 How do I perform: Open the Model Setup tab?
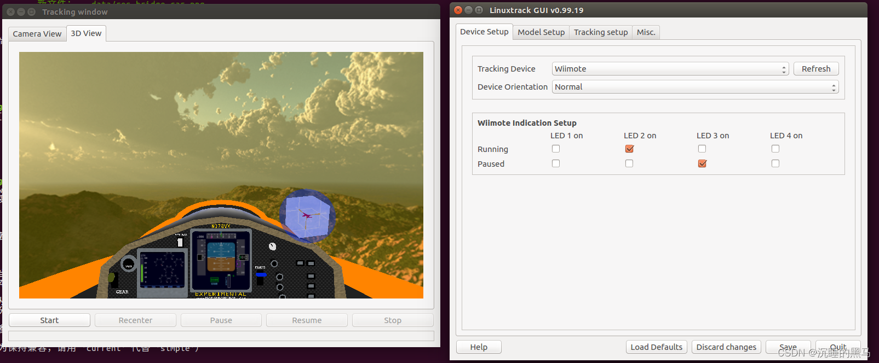pos(541,32)
